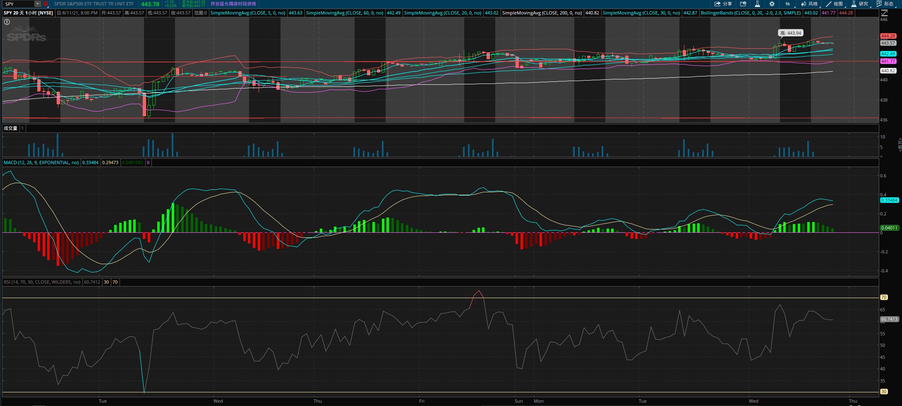The image size is (902, 406).
Task: Open chart settings gear icon
Action: coord(772,4)
